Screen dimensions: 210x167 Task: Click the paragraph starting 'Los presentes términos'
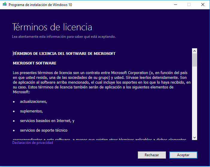tap(102, 82)
